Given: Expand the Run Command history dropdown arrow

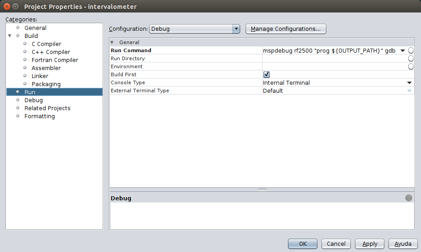Looking at the screenshot, I should [x=403, y=51].
